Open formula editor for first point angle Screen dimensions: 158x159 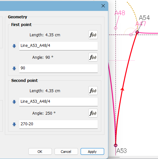(x=93, y=57)
